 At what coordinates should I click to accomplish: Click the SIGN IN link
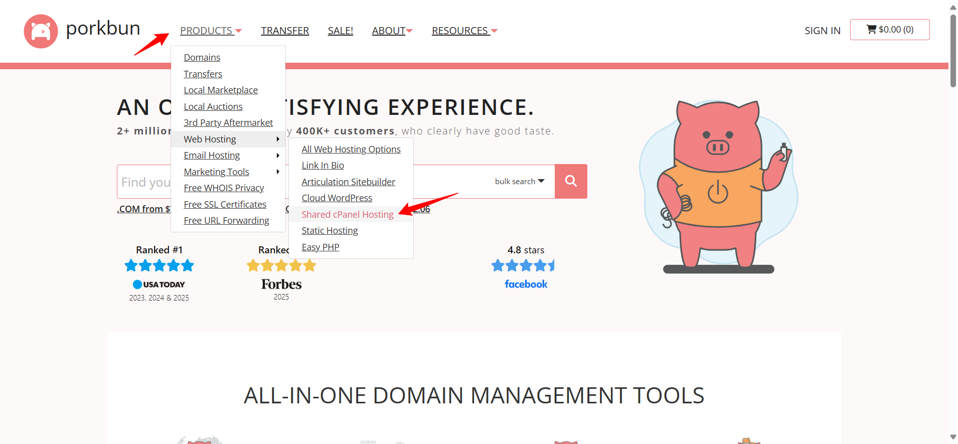(x=823, y=31)
